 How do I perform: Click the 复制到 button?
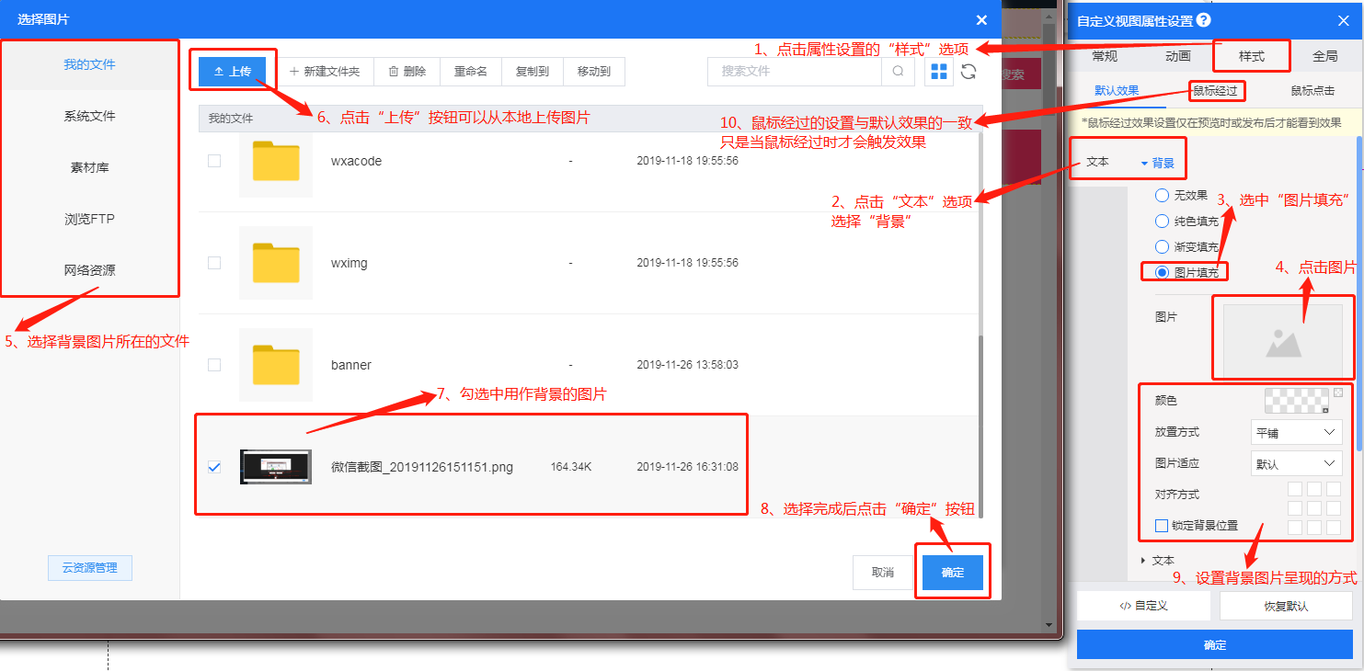(532, 72)
